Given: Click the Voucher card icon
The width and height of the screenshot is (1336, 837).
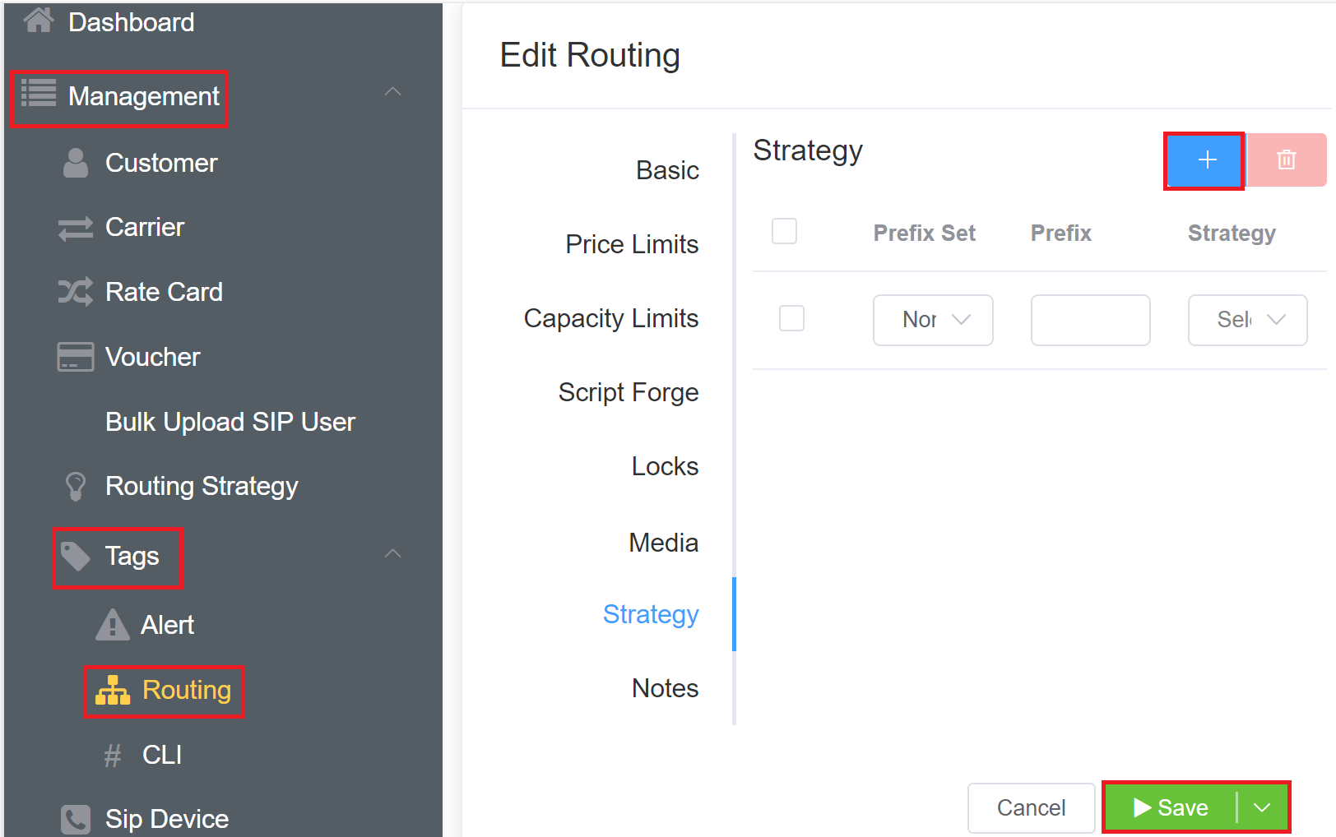Looking at the screenshot, I should click(x=76, y=357).
